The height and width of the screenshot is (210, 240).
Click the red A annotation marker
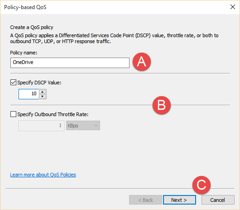[142, 62]
